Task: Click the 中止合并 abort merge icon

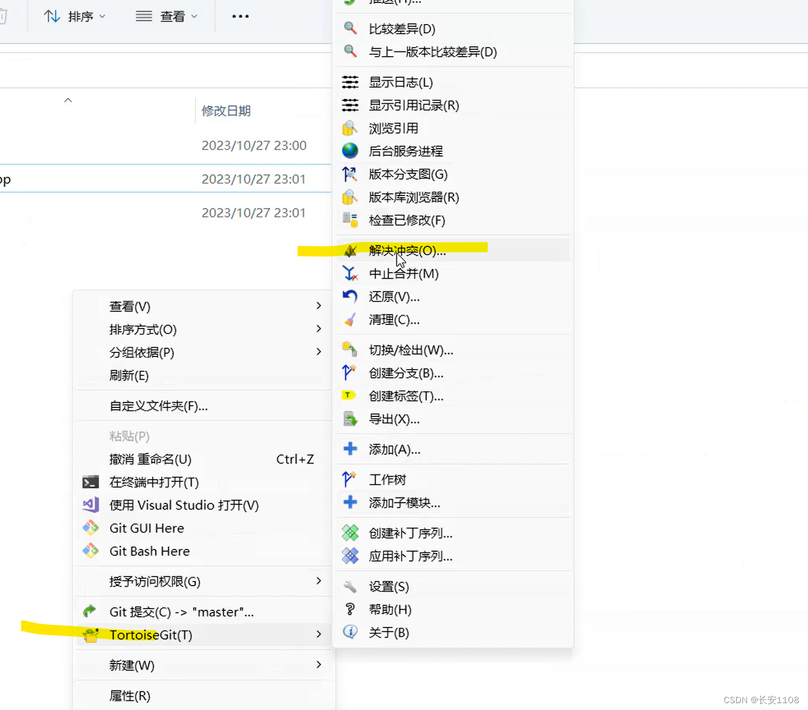Action: pyautogui.click(x=350, y=273)
